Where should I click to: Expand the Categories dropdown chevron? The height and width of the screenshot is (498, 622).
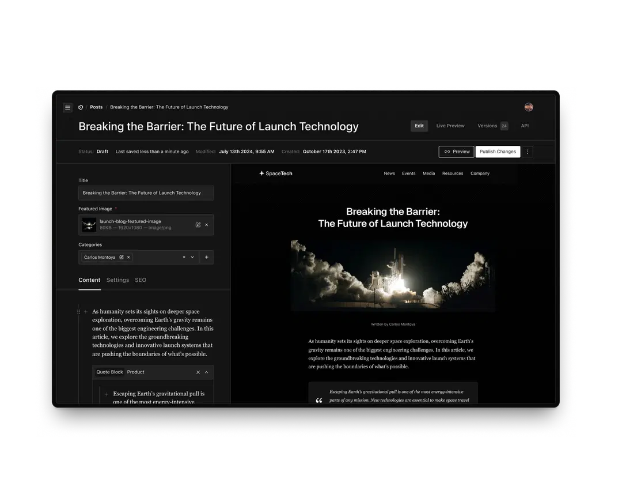[x=192, y=257]
